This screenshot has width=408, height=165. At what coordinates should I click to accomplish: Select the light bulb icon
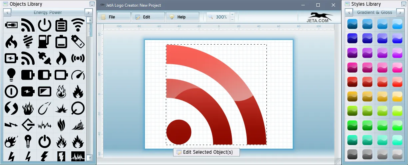click(x=11, y=75)
